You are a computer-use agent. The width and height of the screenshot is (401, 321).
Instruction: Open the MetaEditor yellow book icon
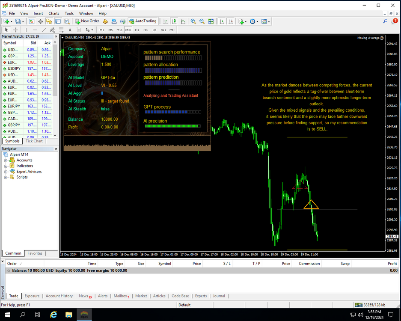pyautogui.click(x=105, y=21)
